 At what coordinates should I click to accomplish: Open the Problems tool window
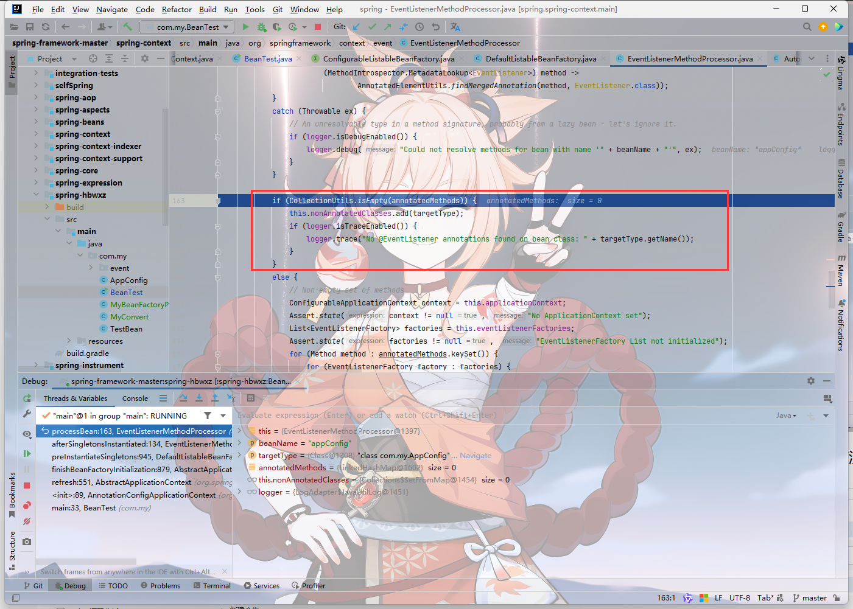[x=160, y=585]
